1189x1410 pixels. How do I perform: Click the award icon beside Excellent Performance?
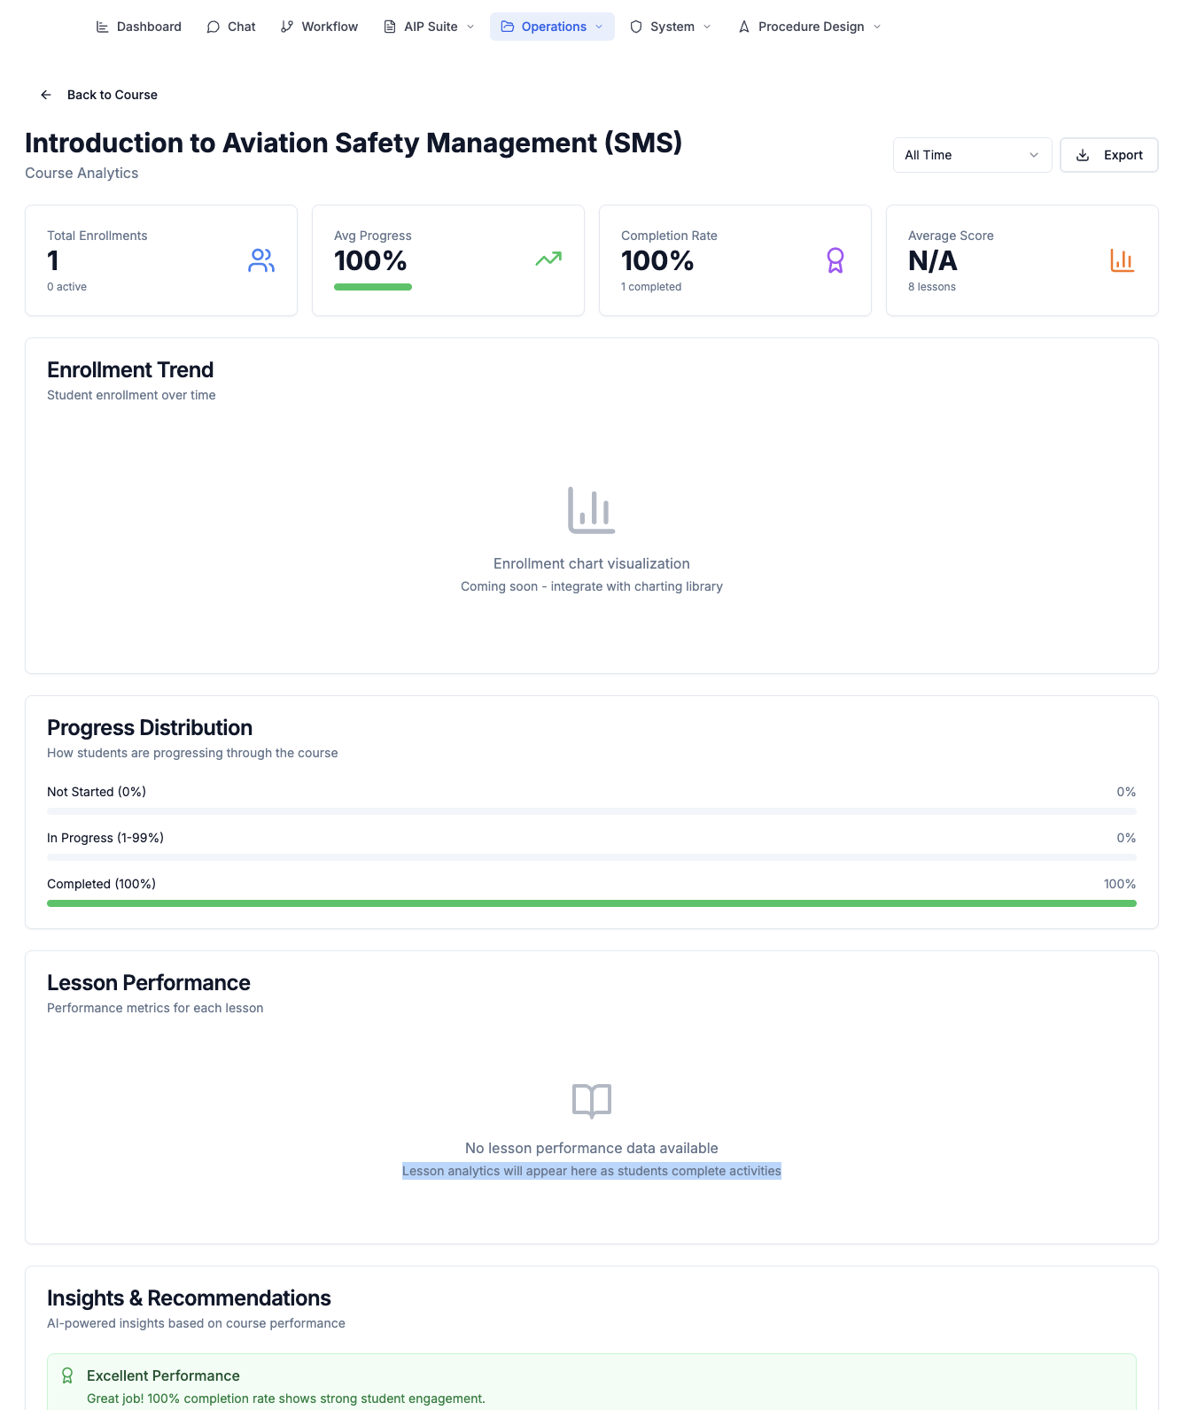click(67, 1375)
